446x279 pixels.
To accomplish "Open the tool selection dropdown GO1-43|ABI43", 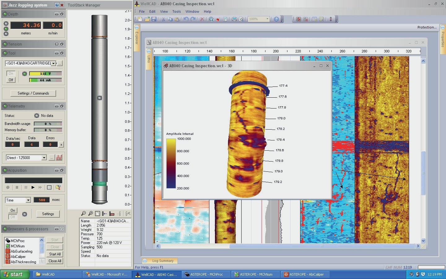I will click(53, 63).
